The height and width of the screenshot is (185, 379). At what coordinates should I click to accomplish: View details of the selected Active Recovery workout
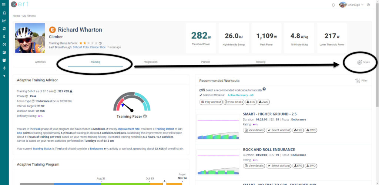click(x=234, y=102)
